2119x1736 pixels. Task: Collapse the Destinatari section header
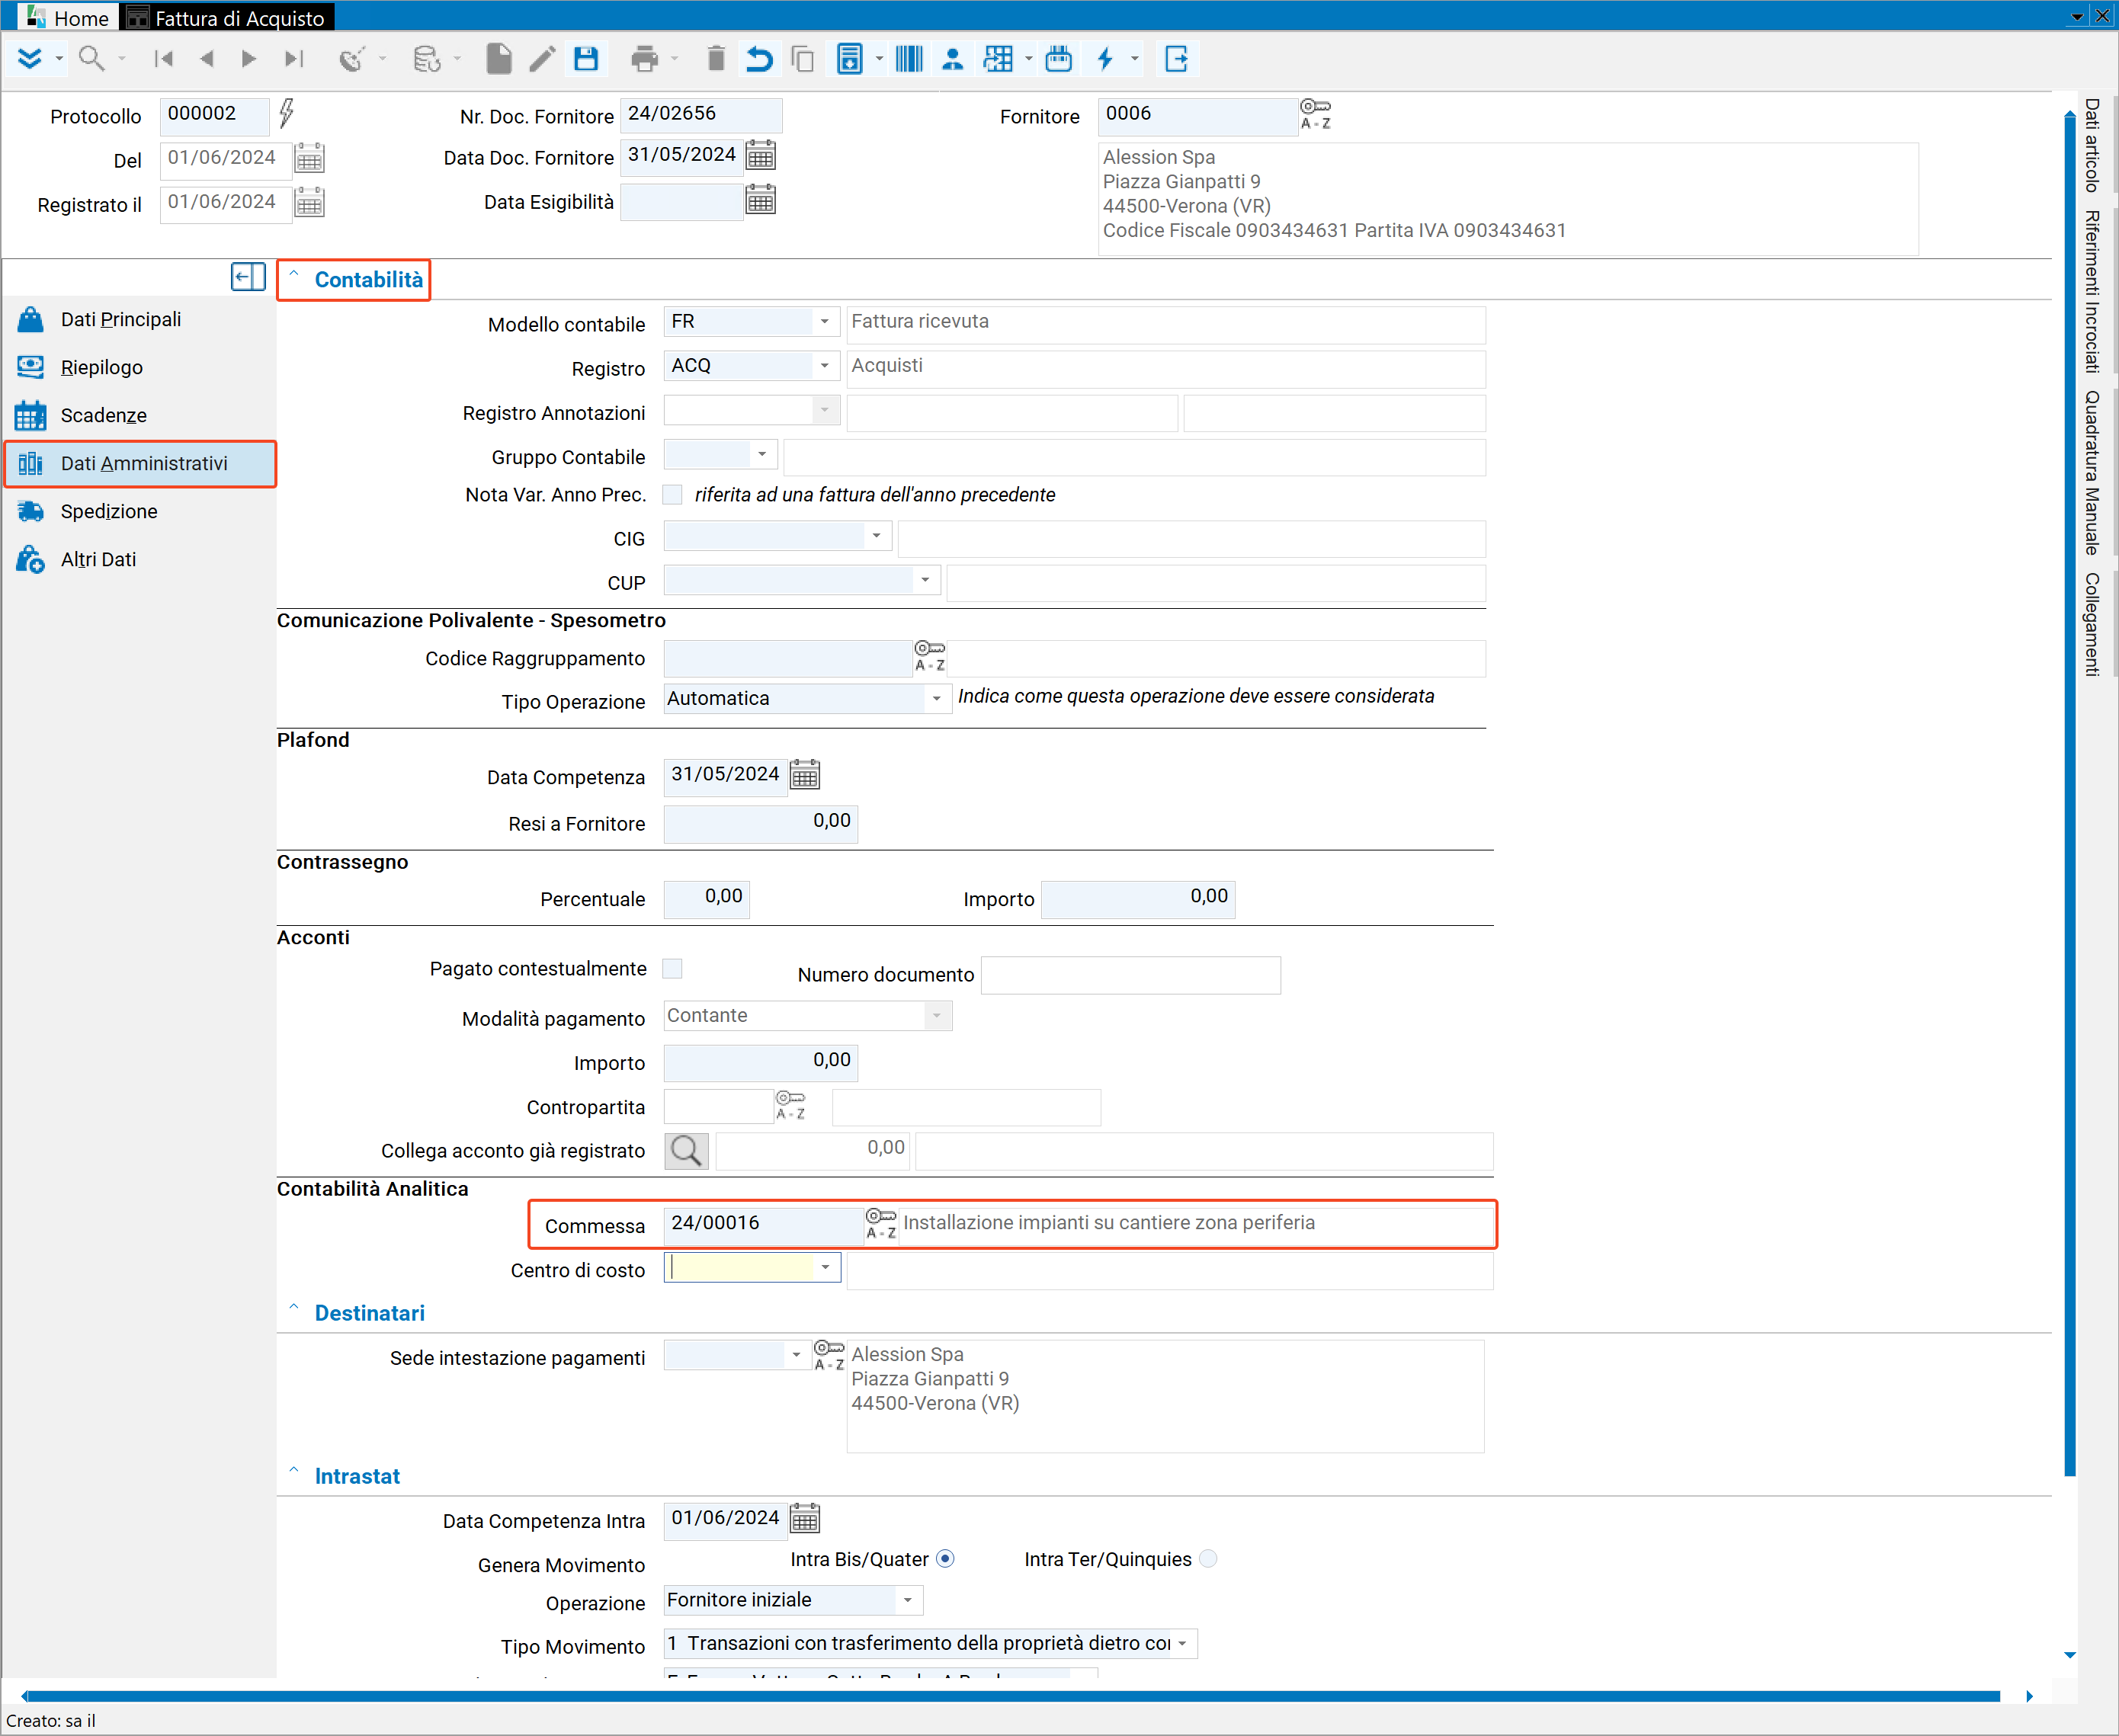point(369,1313)
